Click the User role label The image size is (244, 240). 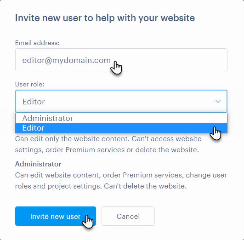click(30, 84)
